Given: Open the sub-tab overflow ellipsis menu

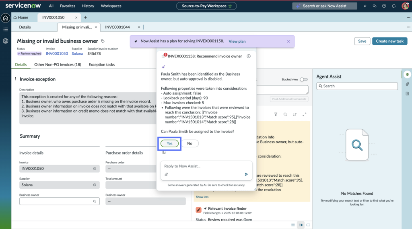Looking at the screenshot, I should coord(409,27).
